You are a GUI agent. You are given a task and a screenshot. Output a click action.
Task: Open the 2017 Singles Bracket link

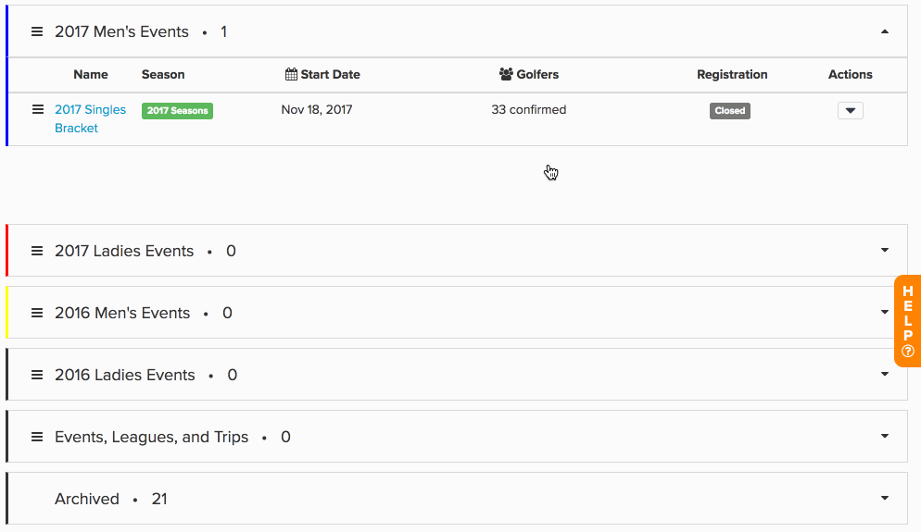pyautogui.click(x=90, y=118)
